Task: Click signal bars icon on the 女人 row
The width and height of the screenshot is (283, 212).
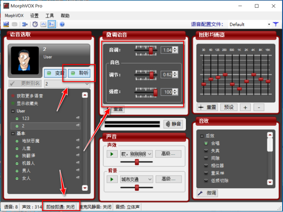Action: 78,178
